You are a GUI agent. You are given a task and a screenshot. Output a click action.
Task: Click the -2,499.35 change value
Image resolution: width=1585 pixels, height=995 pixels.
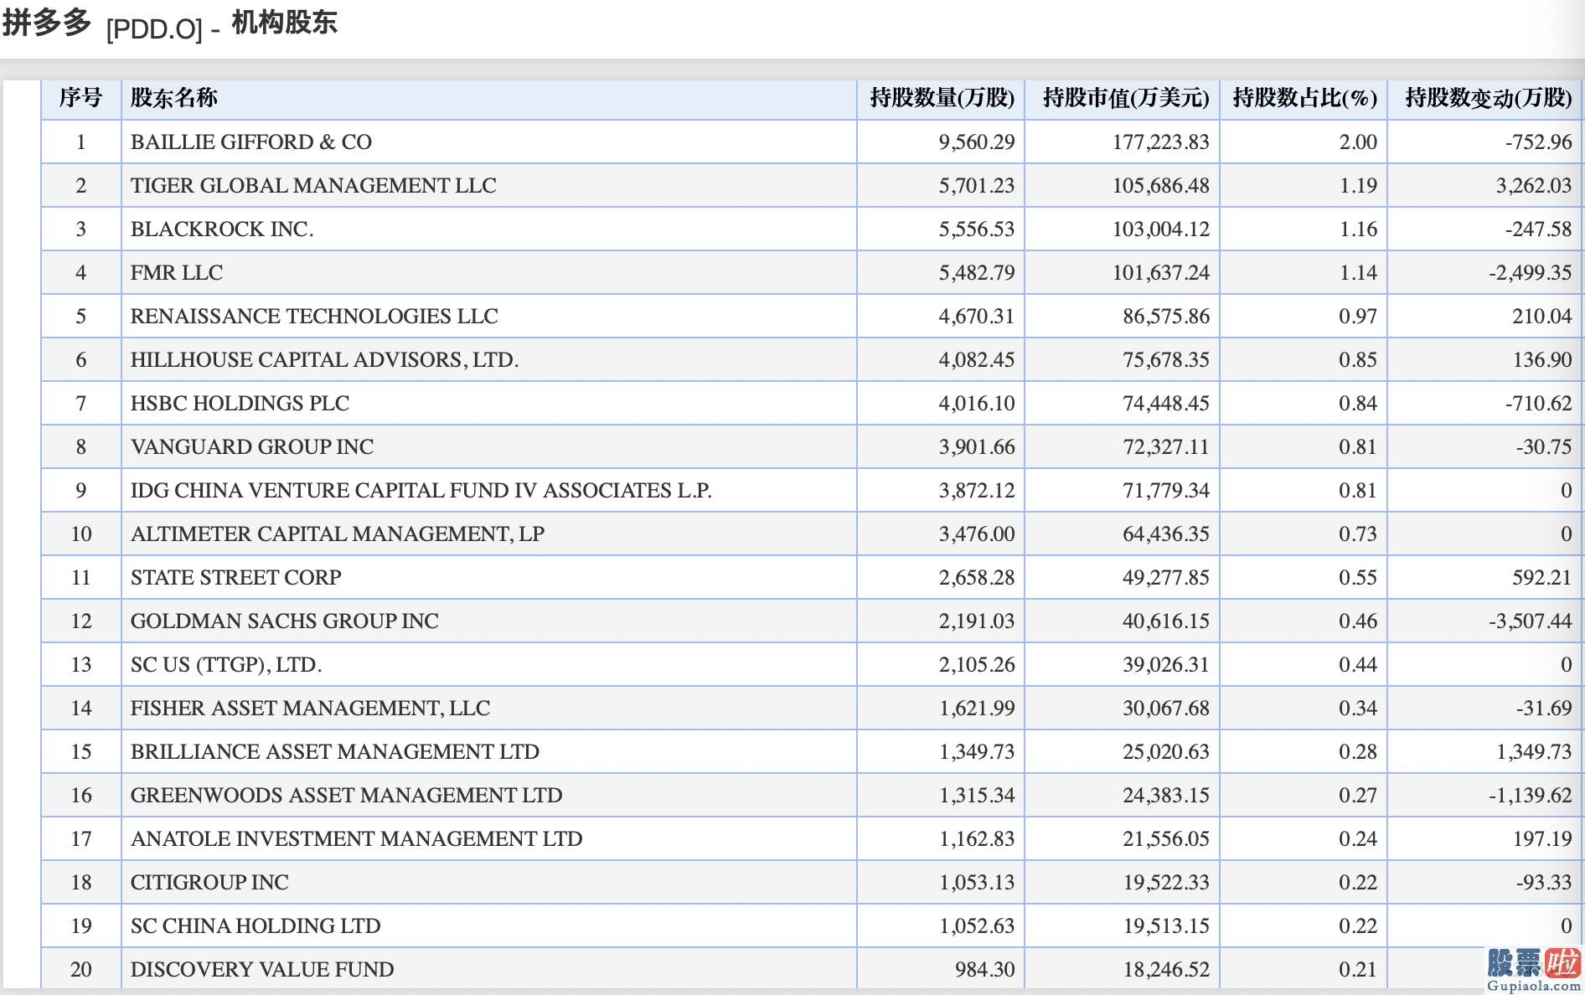[1530, 273]
